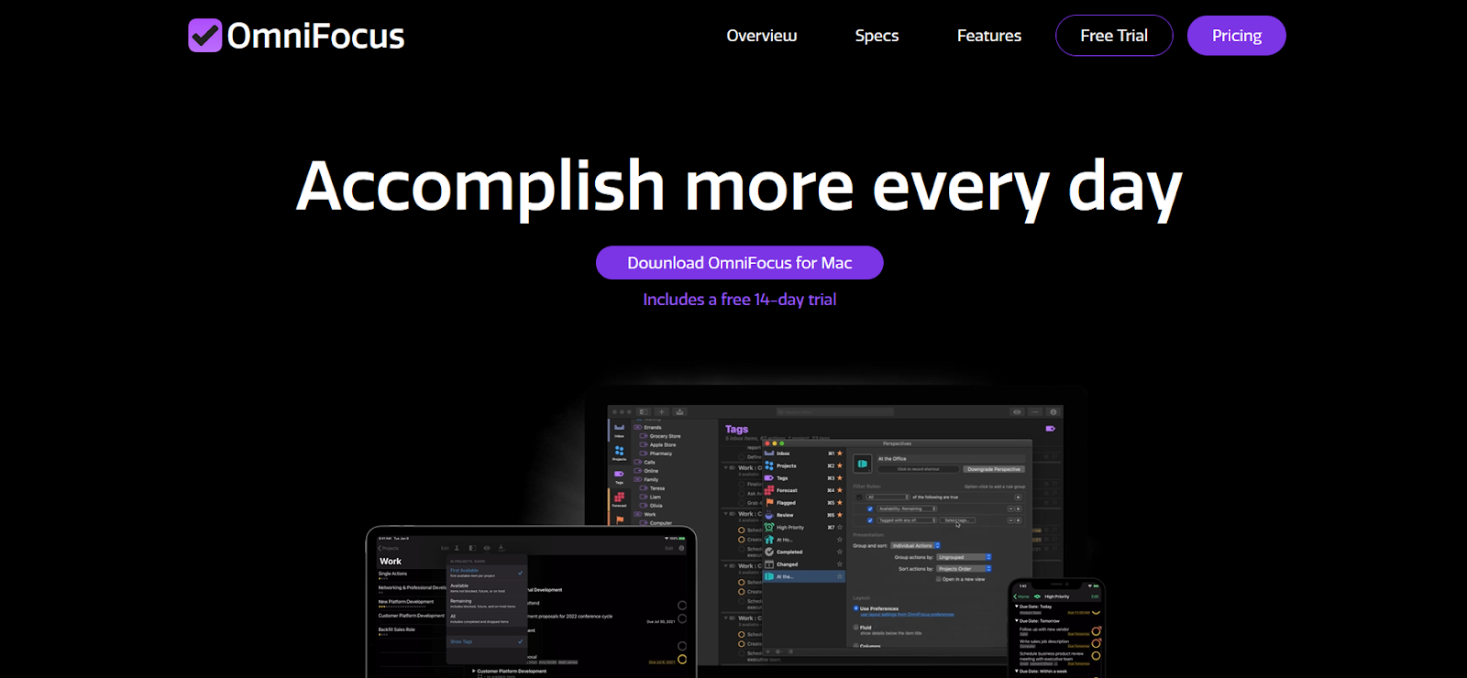Uncheck the Availability: Remaining rule checkbox

pyautogui.click(x=870, y=508)
